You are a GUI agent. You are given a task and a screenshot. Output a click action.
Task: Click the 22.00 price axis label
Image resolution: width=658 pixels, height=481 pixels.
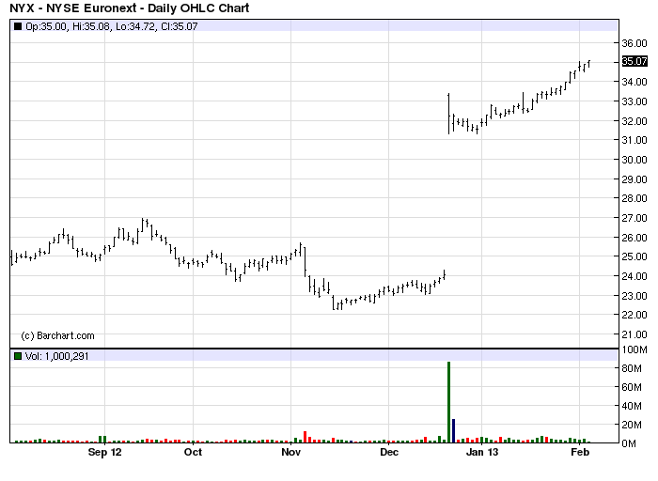(x=634, y=315)
